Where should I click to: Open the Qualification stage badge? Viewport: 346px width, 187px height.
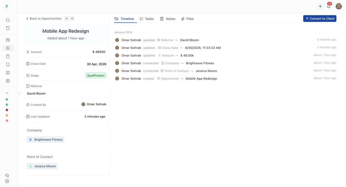tap(96, 76)
